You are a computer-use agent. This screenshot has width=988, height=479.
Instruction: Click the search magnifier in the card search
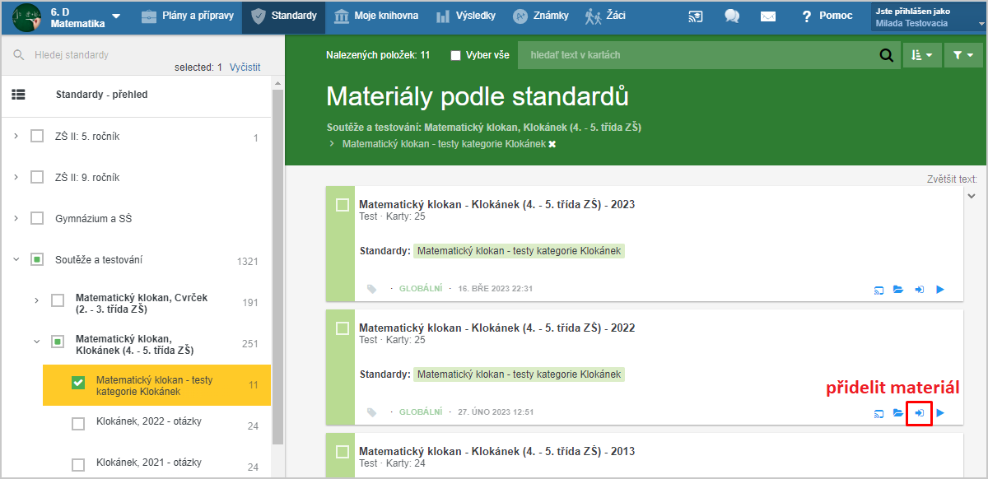click(887, 55)
